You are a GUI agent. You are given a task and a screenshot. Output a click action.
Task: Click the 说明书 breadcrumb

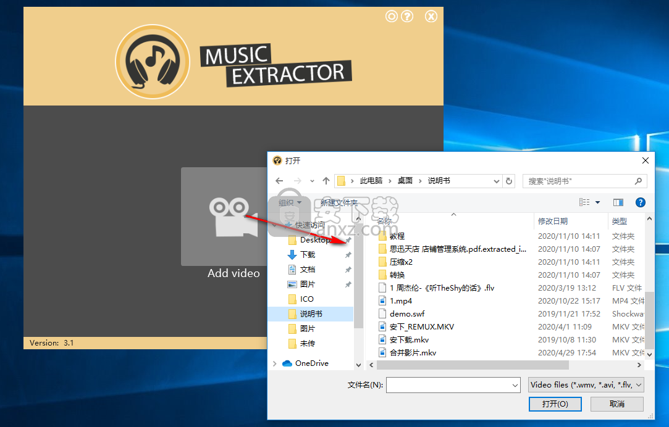439,181
